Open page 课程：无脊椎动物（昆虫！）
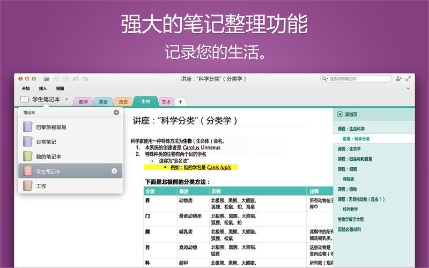The height and width of the screenshot is (268, 429). click(x=374, y=199)
